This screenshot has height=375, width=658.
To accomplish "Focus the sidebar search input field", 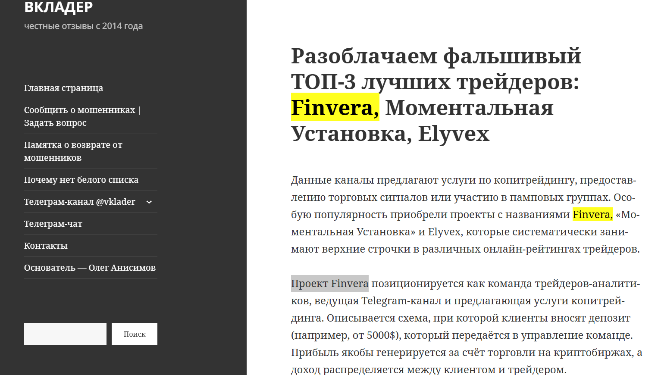I will [65, 334].
